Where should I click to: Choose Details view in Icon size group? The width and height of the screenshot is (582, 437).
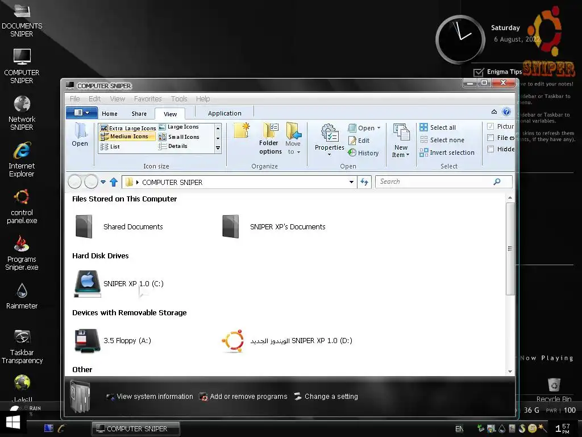(x=173, y=146)
